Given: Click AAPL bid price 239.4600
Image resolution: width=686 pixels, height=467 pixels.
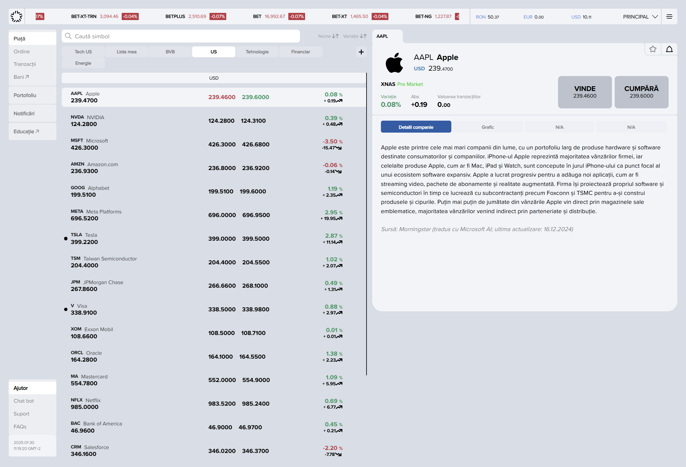Looking at the screenshot, I should point(222,97).
